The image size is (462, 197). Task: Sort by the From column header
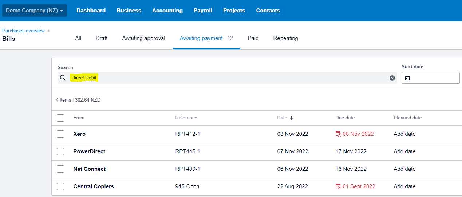pyautogui.click(x=79, y=118)
